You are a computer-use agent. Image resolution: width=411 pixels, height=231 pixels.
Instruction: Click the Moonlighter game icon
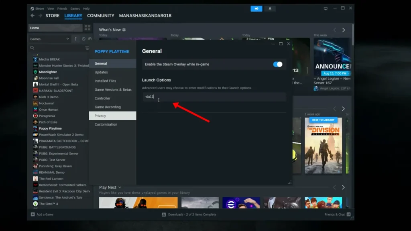[35, 72]
